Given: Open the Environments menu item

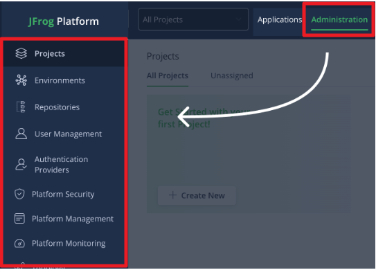Looking at the screenshot, I should [64, 80].
